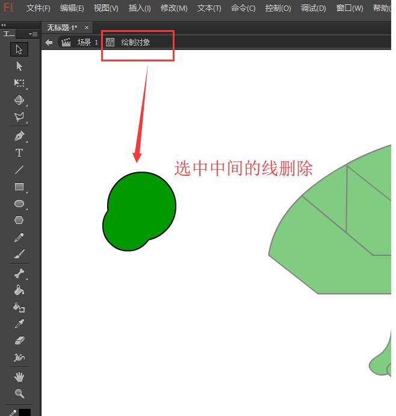396x416 pixels.
Task: Open the 窗口(W) menu
Action: coord(350,8)
